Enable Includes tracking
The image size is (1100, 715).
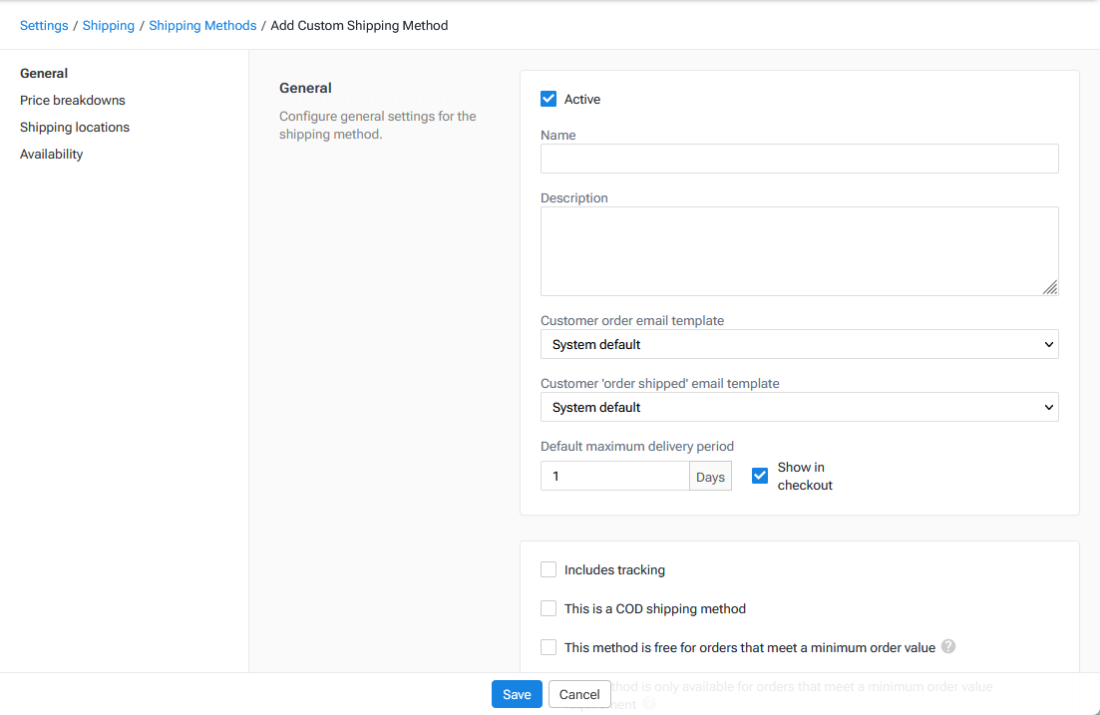point(548,568)
